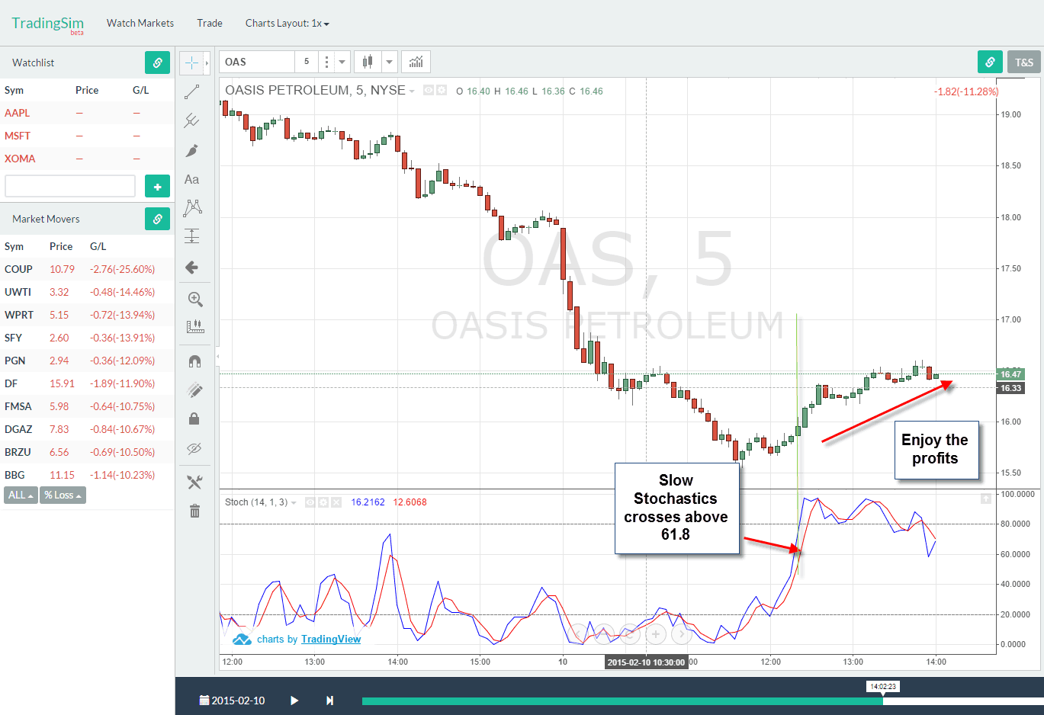Open the Charts Layout: 1x dropdown
Image resolution: width=1044 pixels, height=715 pixels.
287,23
